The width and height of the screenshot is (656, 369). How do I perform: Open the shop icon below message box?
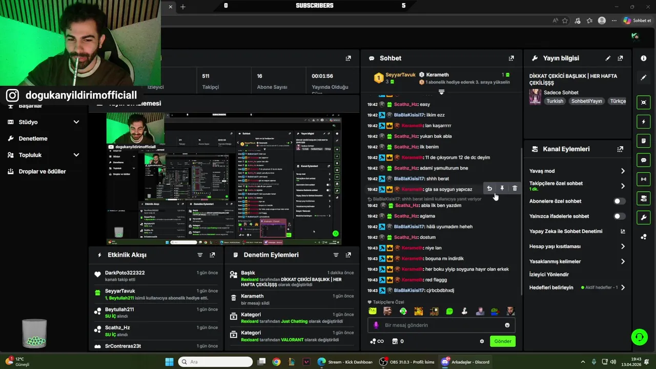(x=395, y=341)
